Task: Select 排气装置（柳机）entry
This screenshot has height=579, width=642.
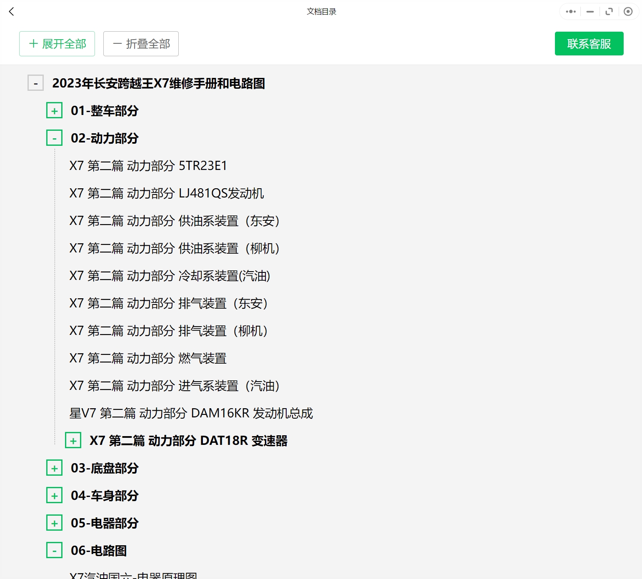Action: (168, 331)
